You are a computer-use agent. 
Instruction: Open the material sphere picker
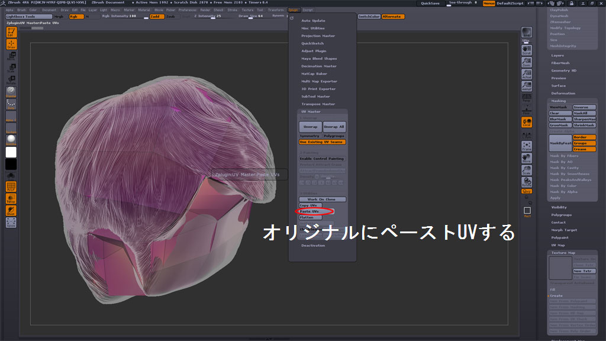pos(11,140)
